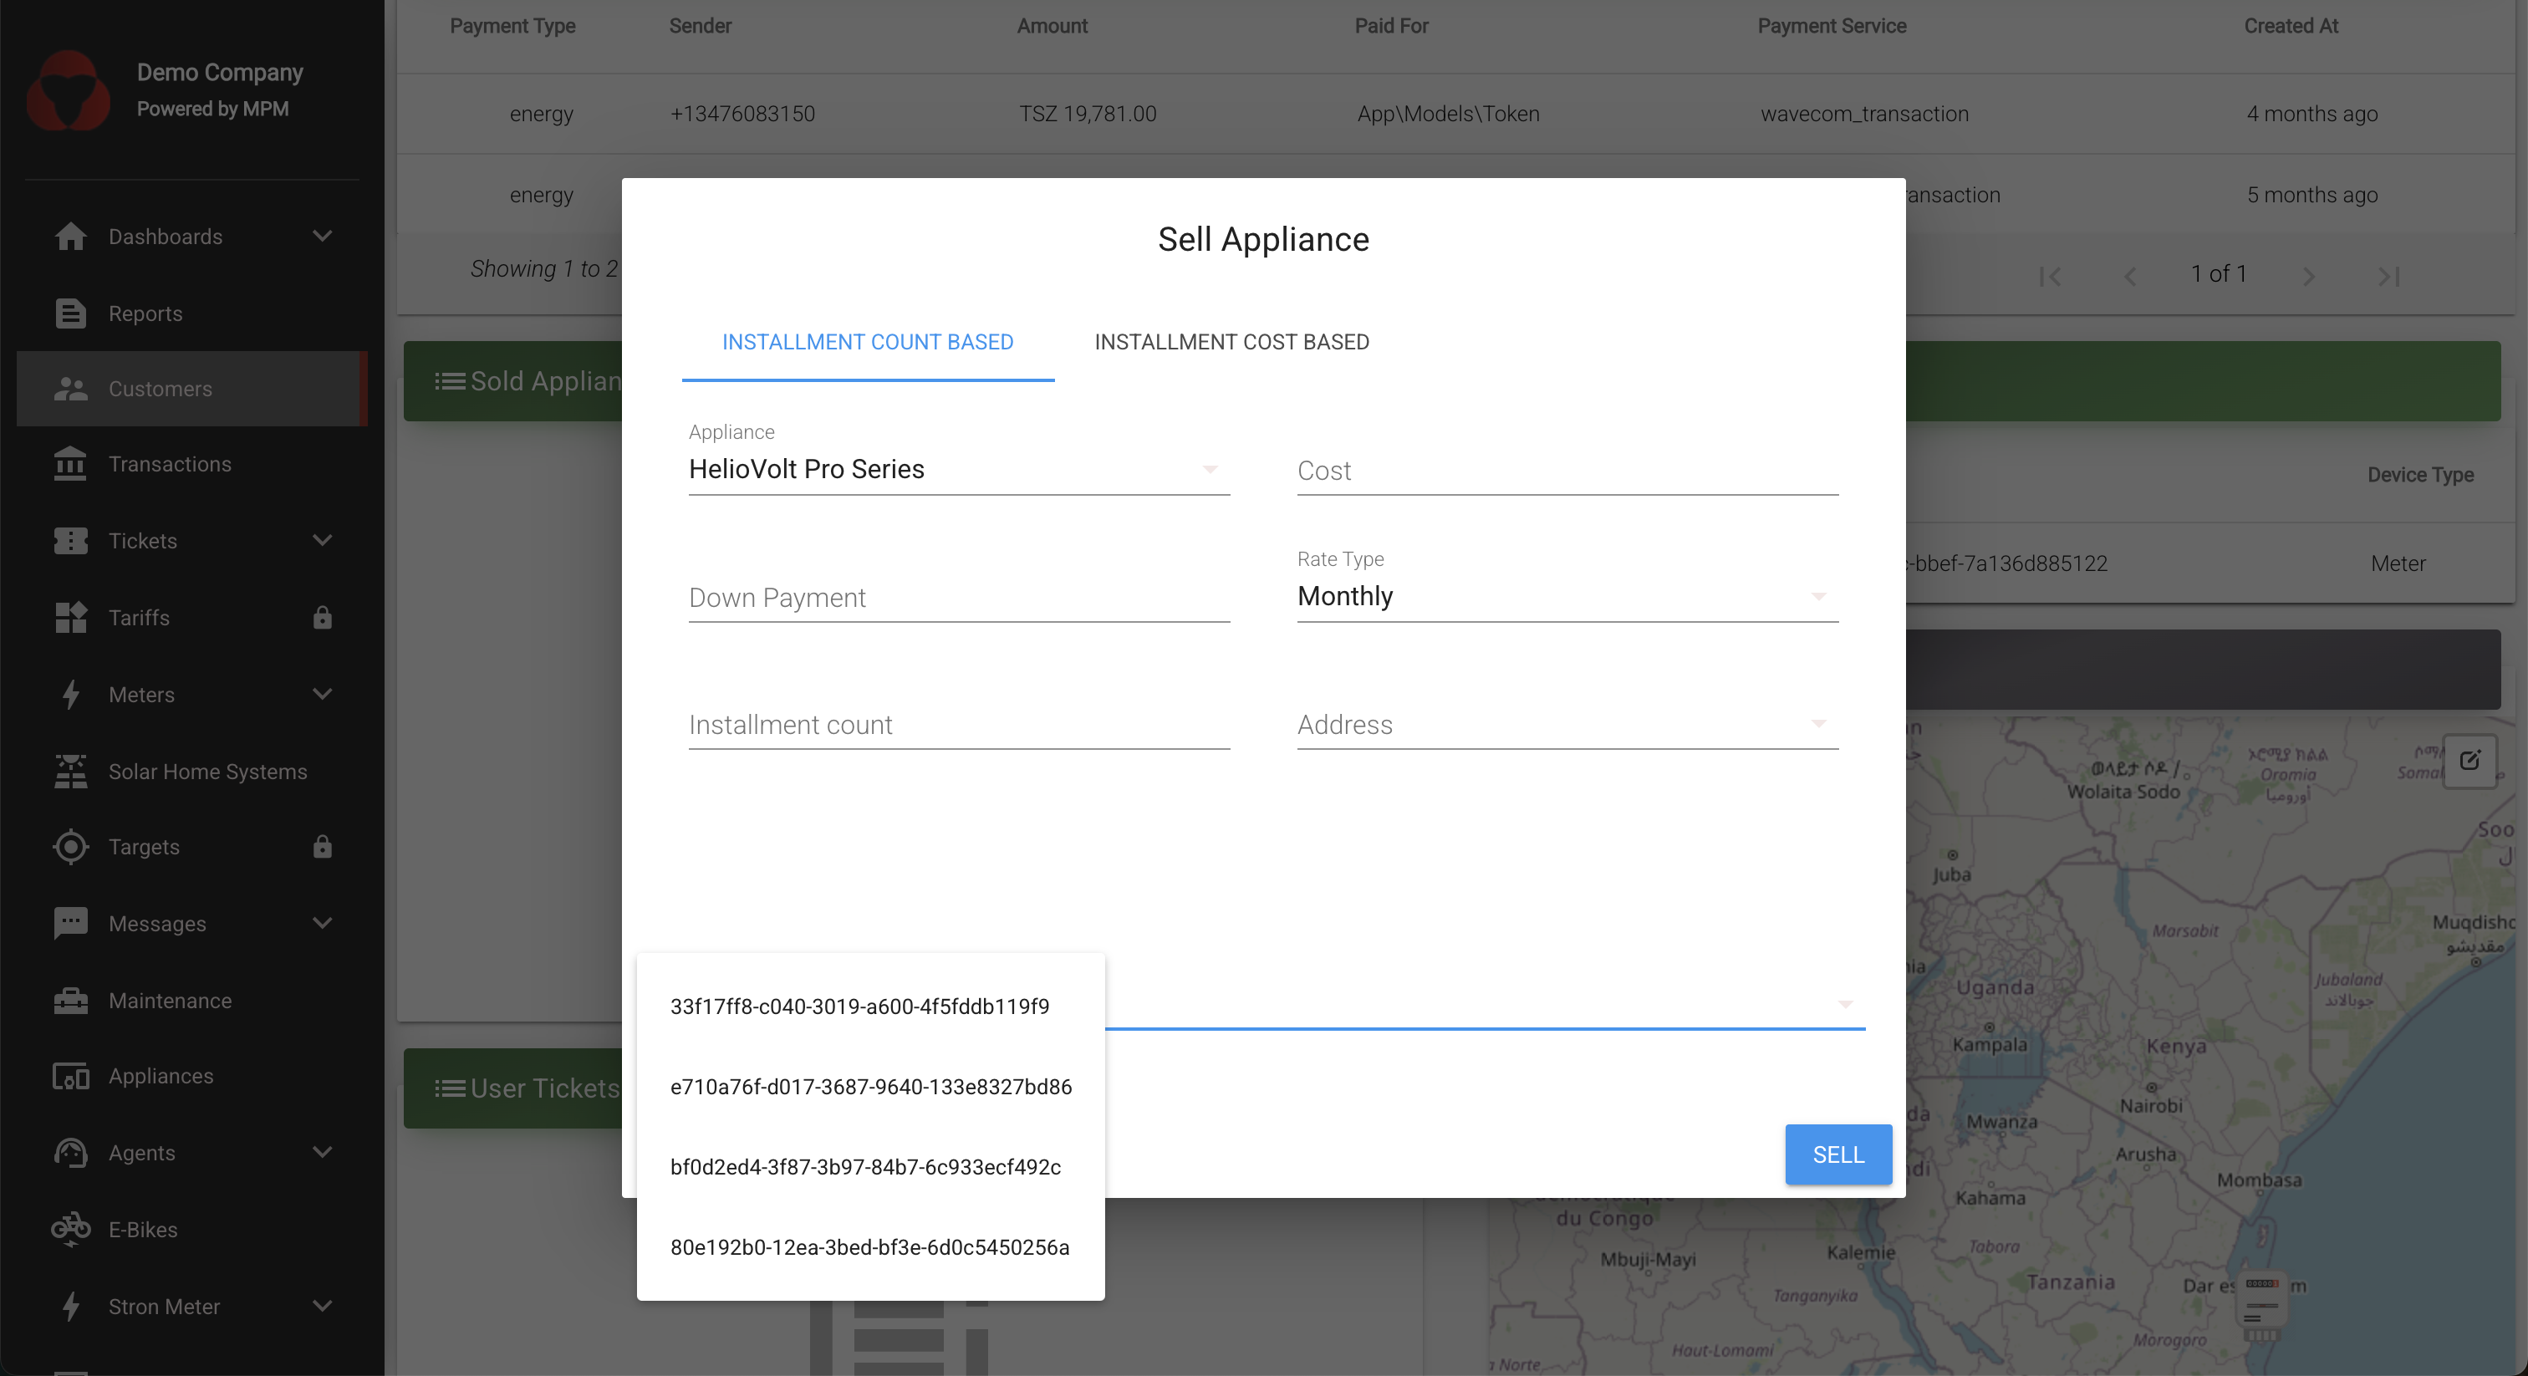Click the Transactions bank icon

point(71,464)
